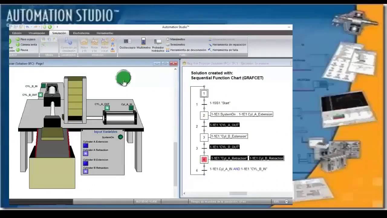Open the Multímetro instrument
The image size is (387, 218).
[143, 44]
